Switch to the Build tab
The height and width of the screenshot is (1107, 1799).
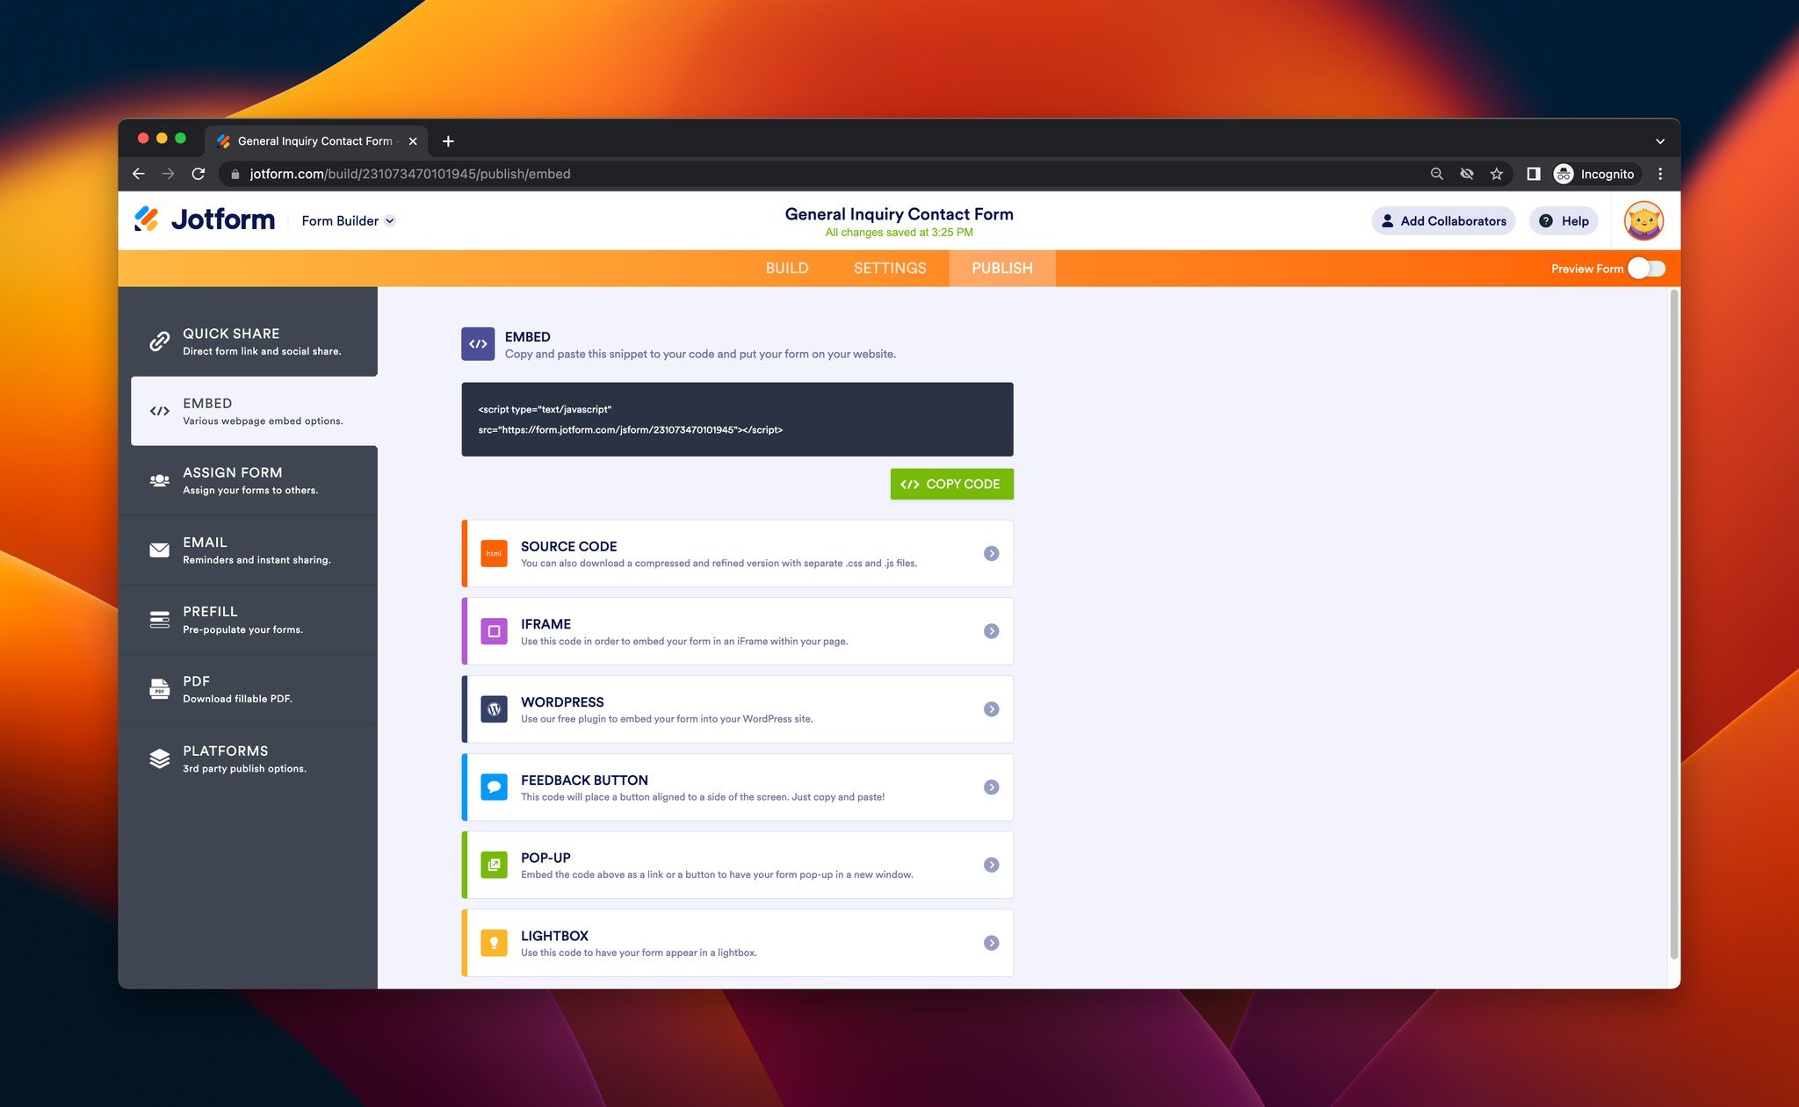point(785,269)
